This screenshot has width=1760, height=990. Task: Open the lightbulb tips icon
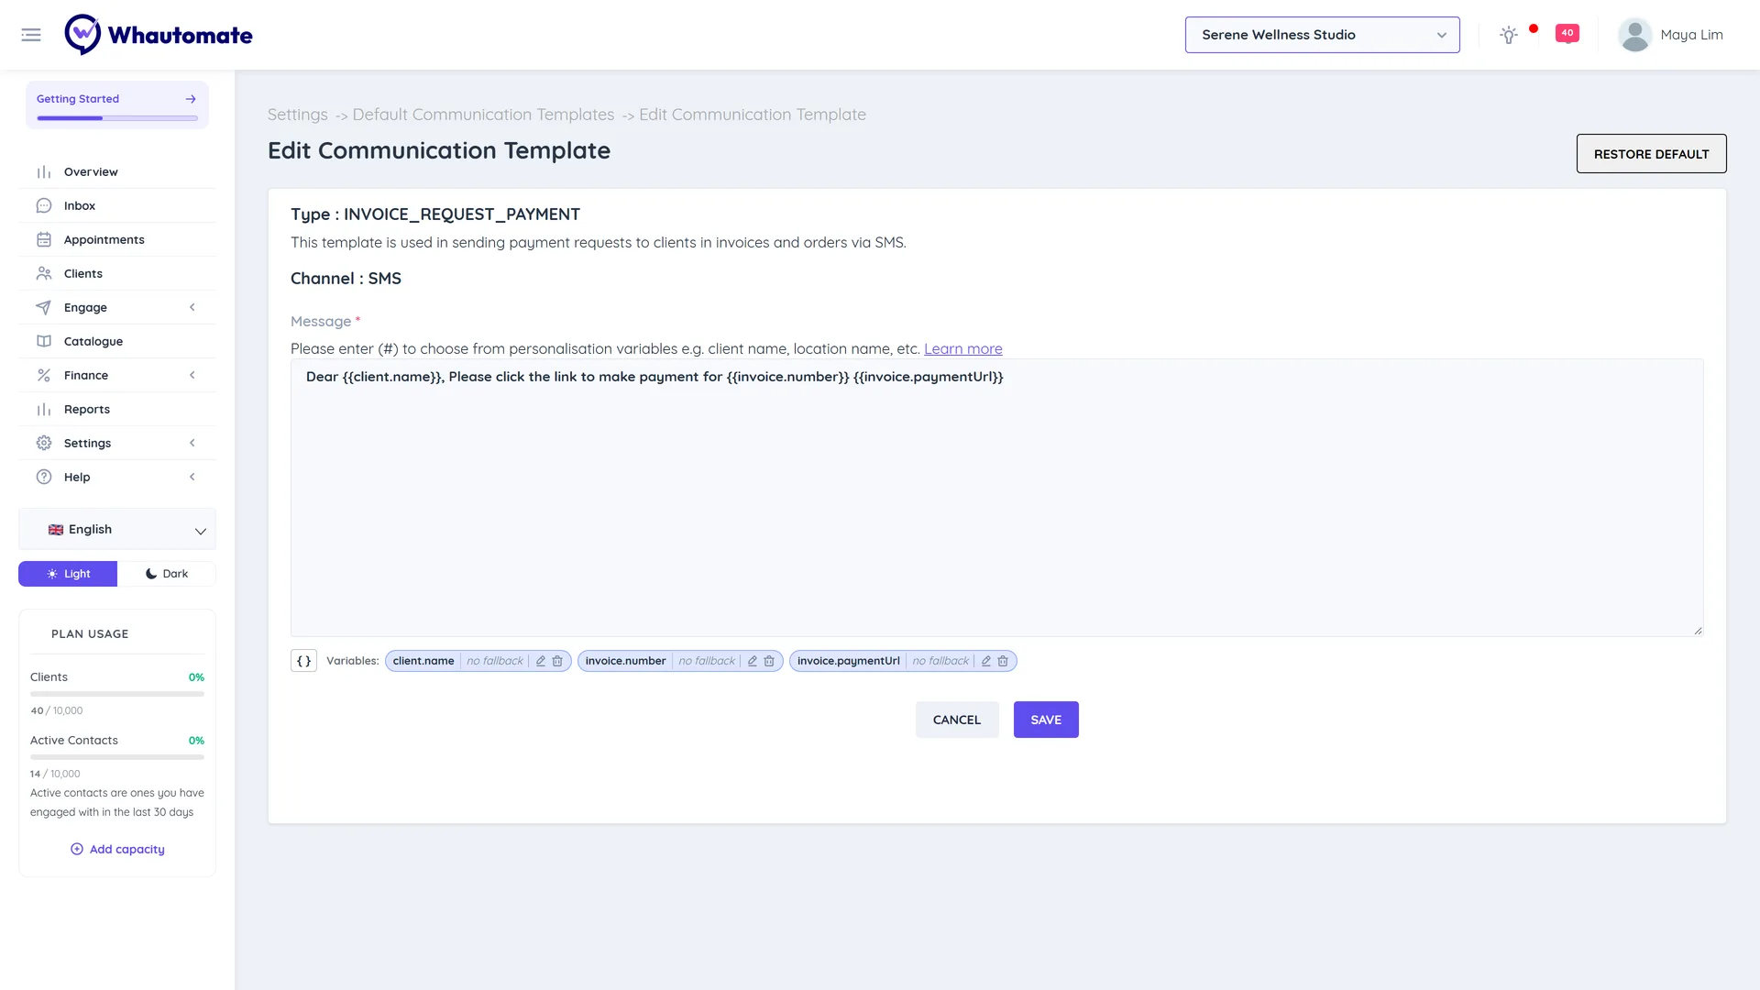click(x=1509, y=35)
